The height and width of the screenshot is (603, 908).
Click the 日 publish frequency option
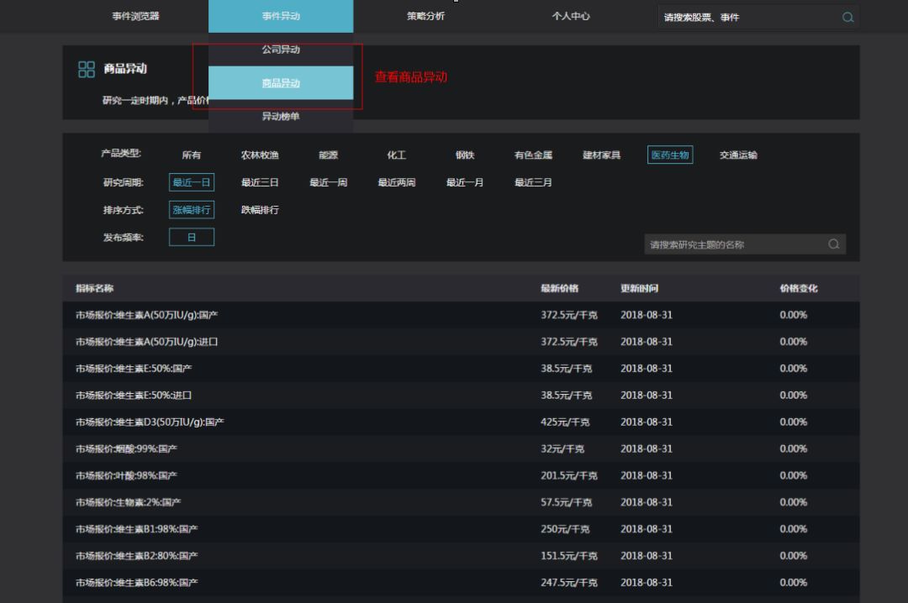pyautogui.click(x=191, y=238)
